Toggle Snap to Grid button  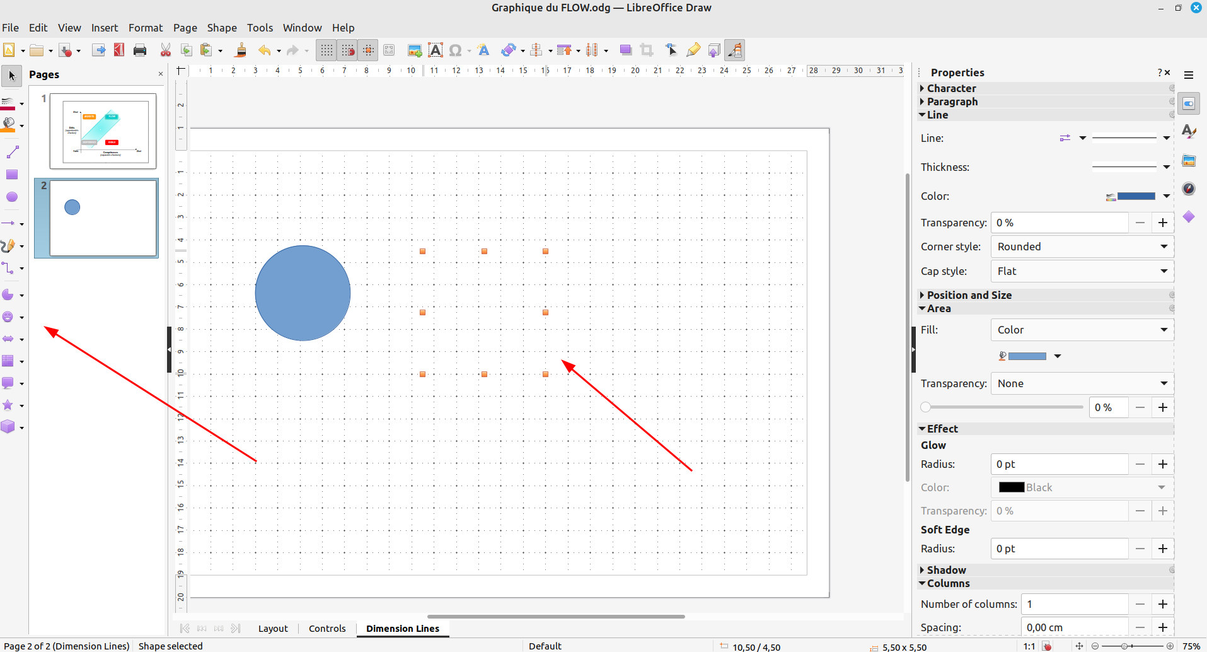click(x=347, y=50)
